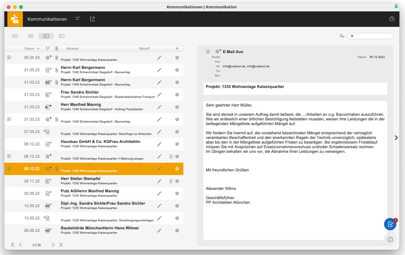Click E-Mail Aus @ icon in preview
Viewport: 405px width, 255px height.
[x=218, y=52]
